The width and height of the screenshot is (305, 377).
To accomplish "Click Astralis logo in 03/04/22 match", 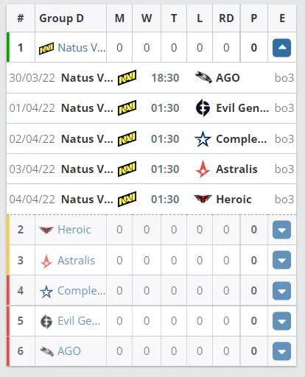I will (203, 169).
